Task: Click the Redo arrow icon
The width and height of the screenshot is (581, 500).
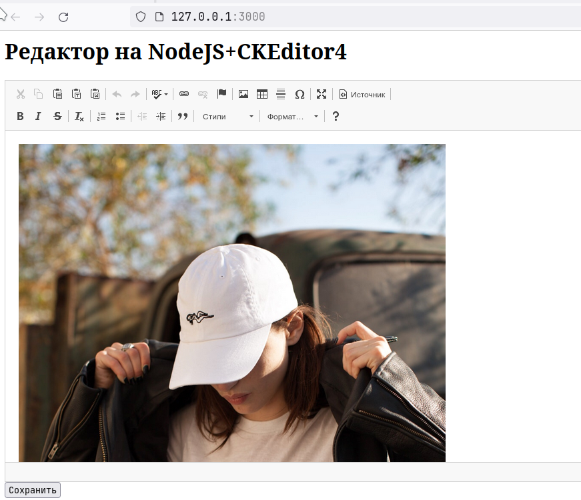Action: click(135, 94)
